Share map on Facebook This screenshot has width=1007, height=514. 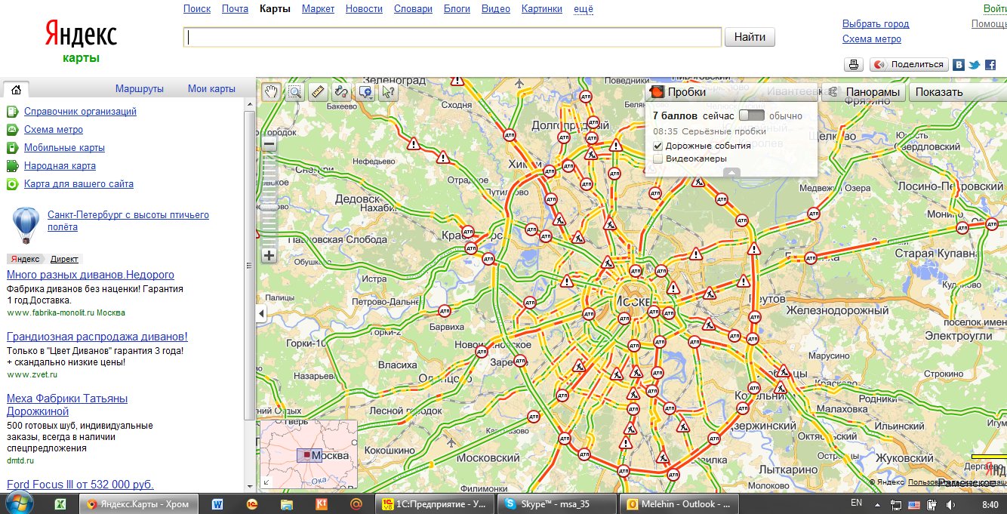[x=990, y=65]
